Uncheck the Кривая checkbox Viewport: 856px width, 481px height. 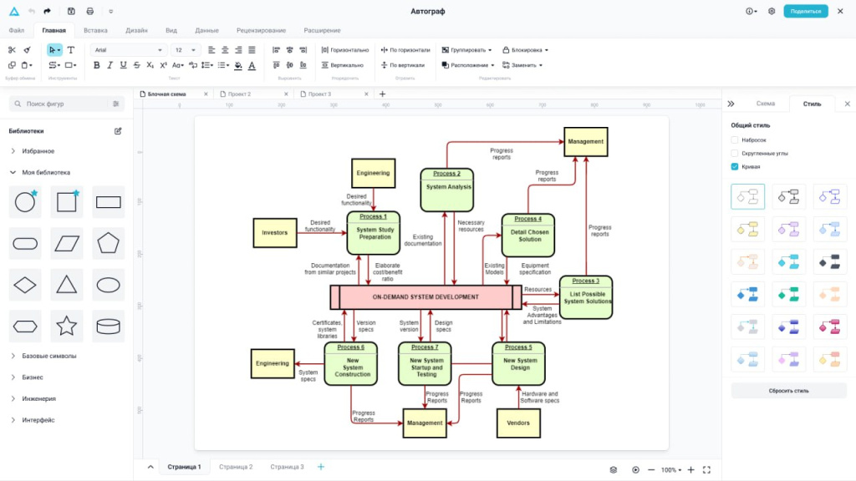pyautogui.click(x=735, y=167)
